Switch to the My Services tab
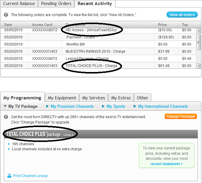The height and width of the screenshot is (183, 202). 94,98
